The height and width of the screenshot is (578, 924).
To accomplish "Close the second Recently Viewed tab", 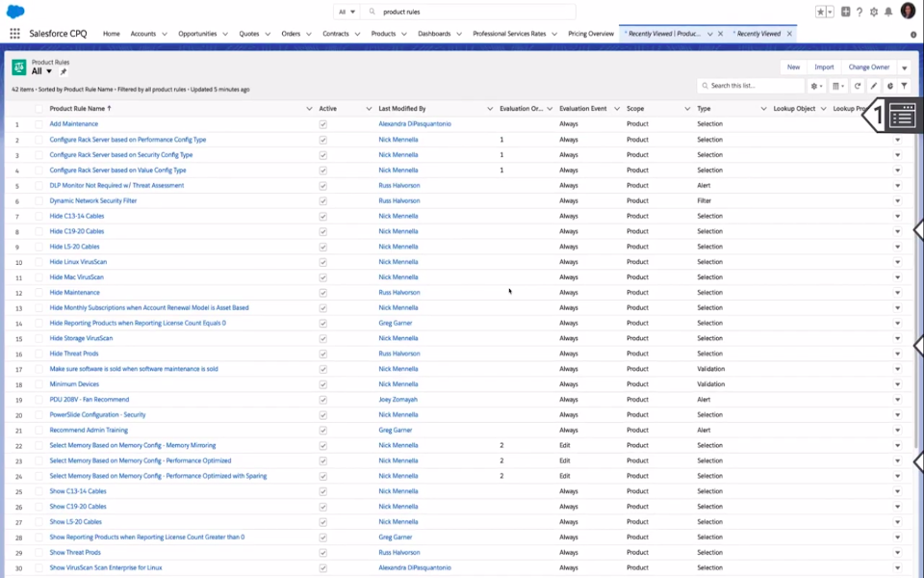I will [x=789, y=35].
